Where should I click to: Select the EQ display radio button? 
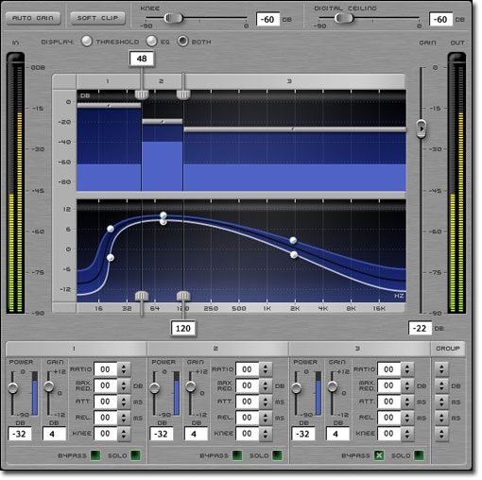click(151, 42)
